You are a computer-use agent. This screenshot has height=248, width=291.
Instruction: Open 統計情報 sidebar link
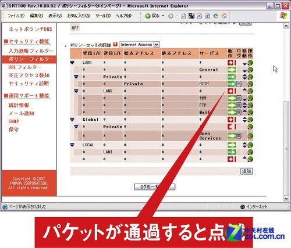click(19, 105)
